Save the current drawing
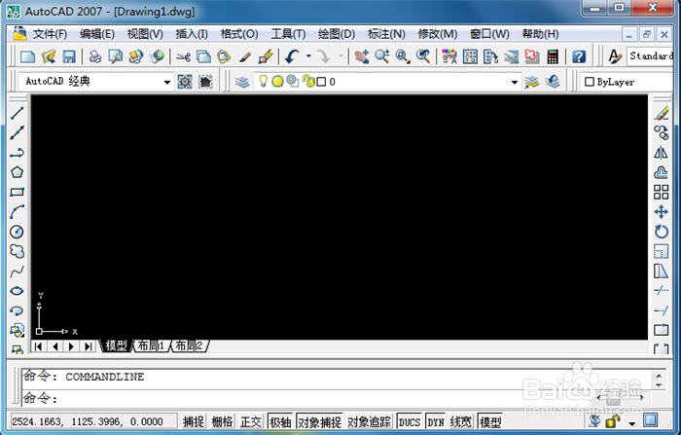The image size is (681, 435). 69,56
